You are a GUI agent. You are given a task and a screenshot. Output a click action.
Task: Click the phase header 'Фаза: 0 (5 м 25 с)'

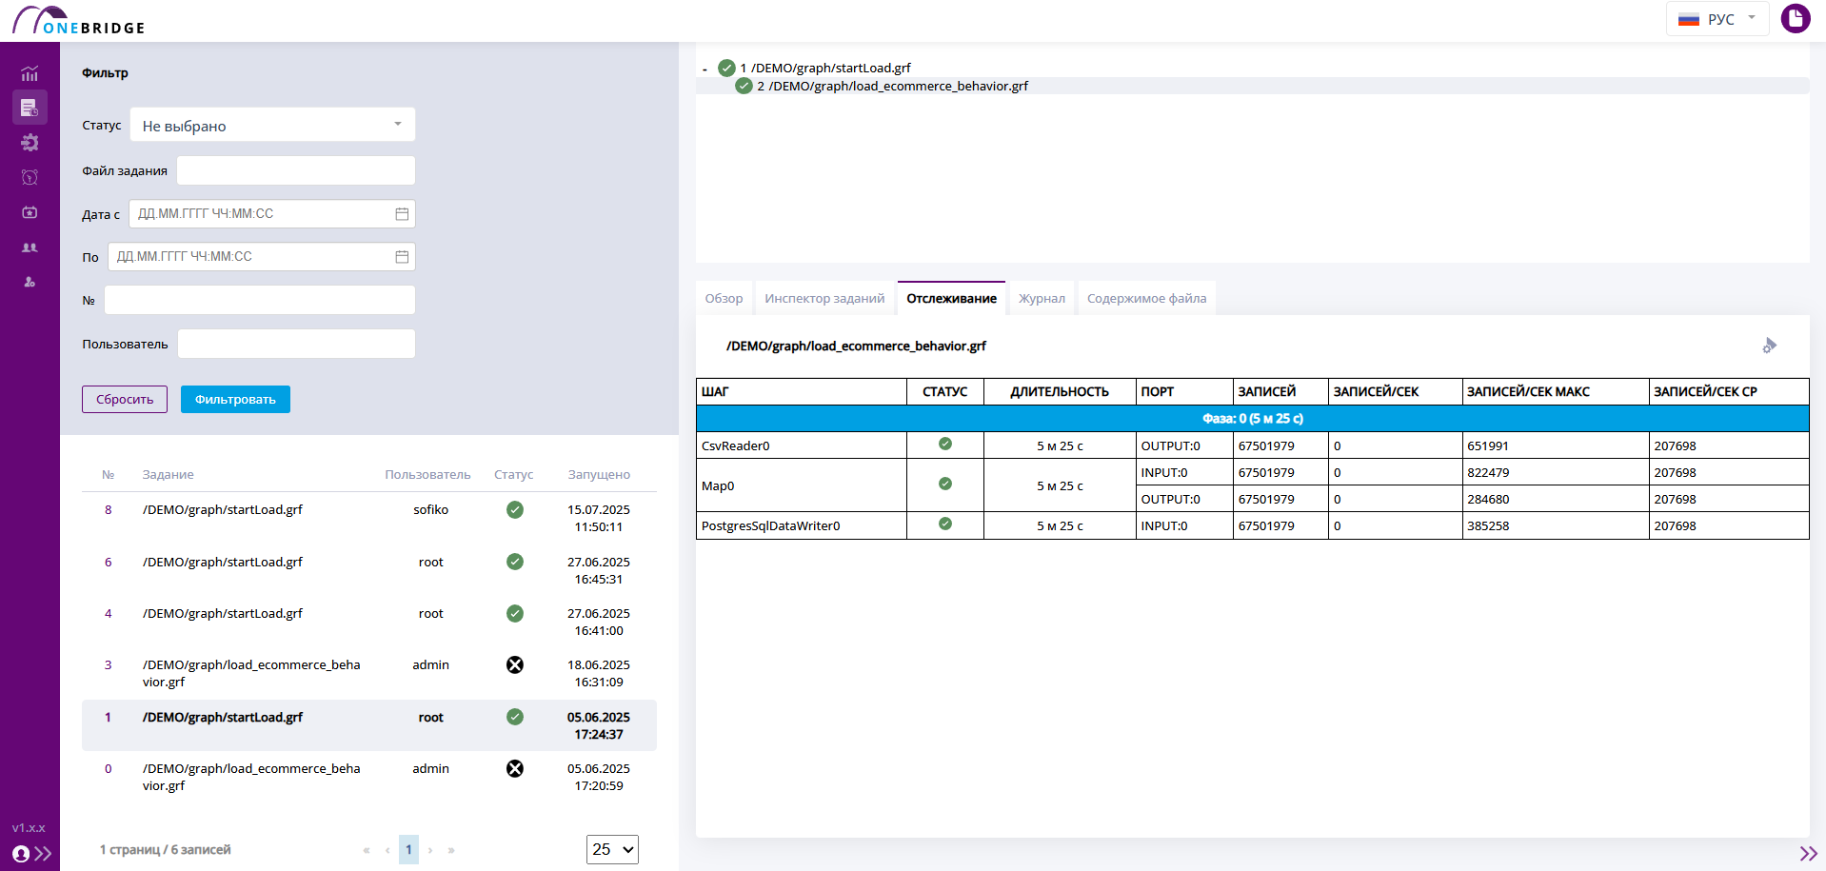click(1252, 418)
